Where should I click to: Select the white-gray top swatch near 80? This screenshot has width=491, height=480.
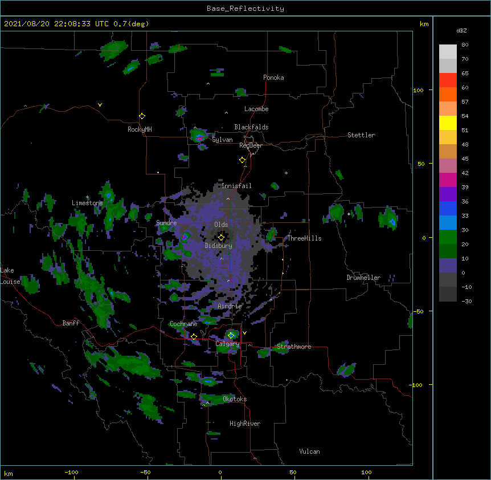tap(448, 51)
